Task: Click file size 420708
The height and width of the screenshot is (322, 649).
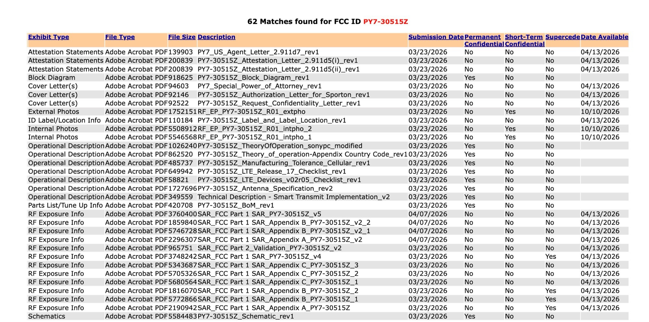Action: point(180,206)
